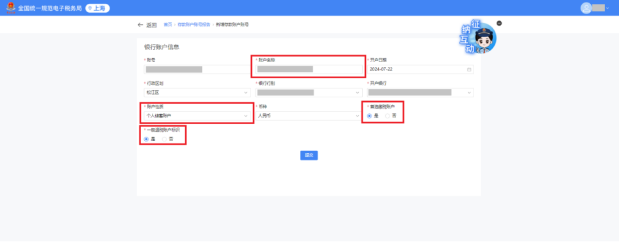The height and width of the screenshot is (242, 619).
Task: Open the 银行行别 dropdown
Action: click(x=309, y=93)
